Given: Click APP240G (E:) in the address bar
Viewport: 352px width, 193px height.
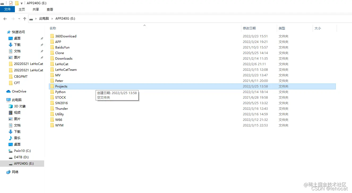Looking at the screenshot, I should [x=65, y=19].
